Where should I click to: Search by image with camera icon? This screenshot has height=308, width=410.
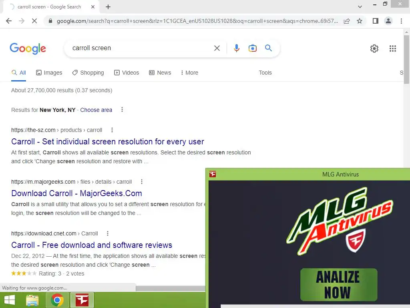coord(252,48)
